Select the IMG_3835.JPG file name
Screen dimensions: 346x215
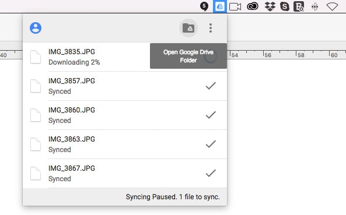(x=72, y=52)
